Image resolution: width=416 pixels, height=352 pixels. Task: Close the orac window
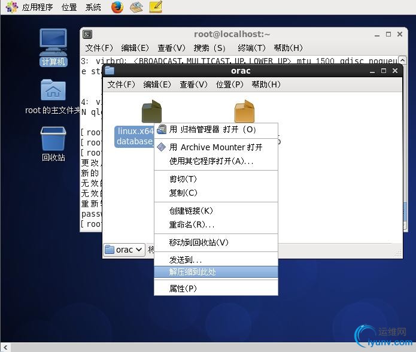[x=395, y=71]
